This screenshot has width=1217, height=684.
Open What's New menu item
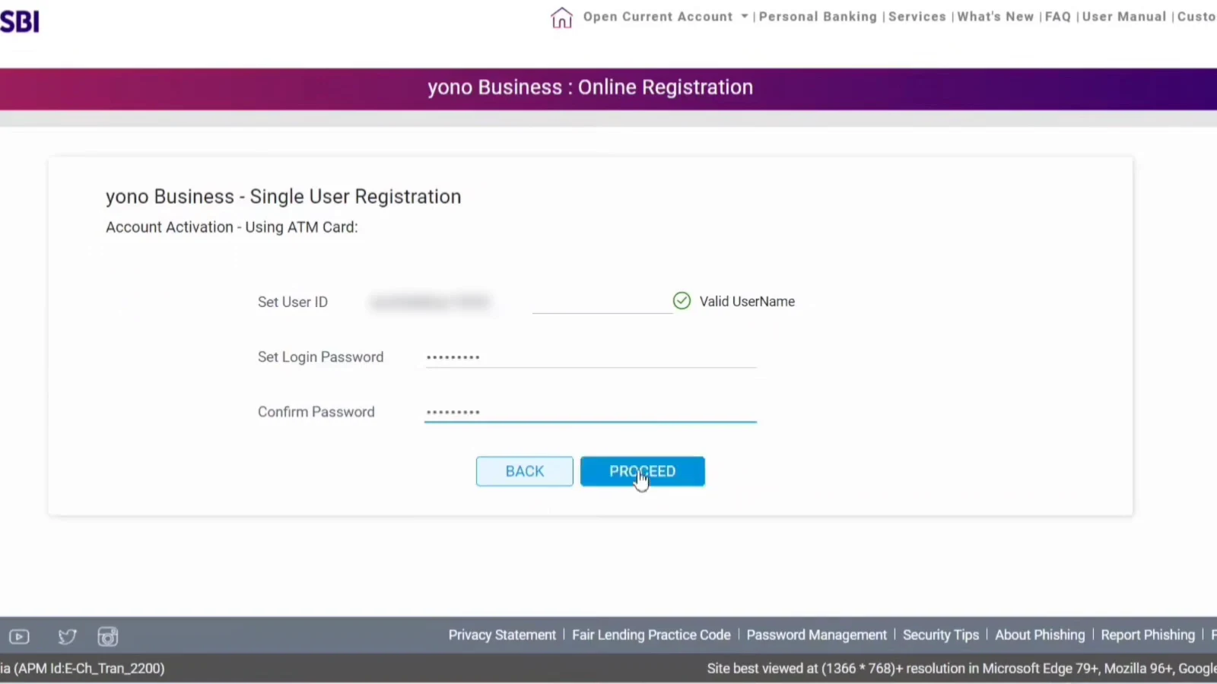coord(996,17)
